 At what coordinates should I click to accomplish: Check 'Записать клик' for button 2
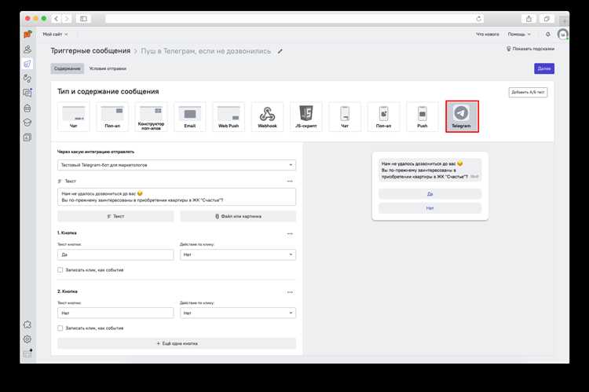(60, 328)
